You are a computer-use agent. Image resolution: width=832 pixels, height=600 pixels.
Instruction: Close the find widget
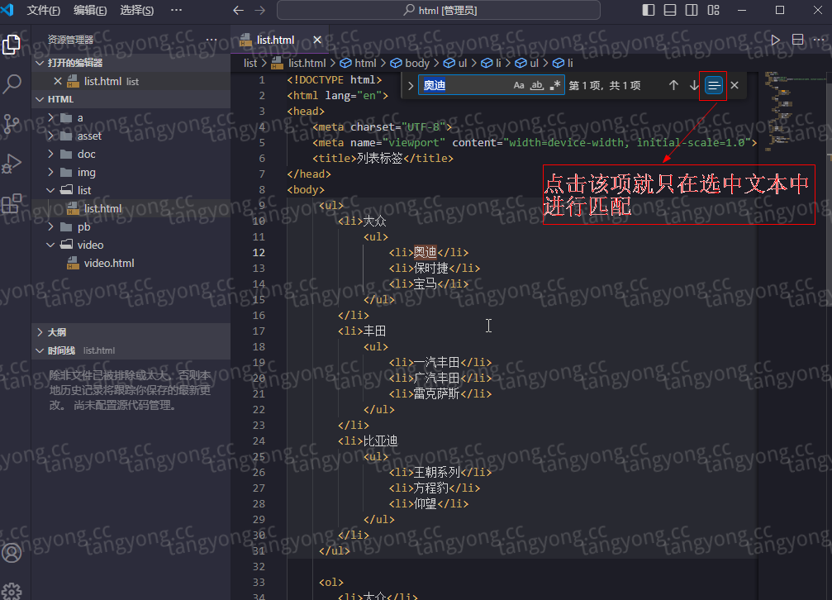pyautogui.click(x=735, y=85)
